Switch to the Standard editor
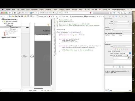The image size is (135, 101). 111,13
